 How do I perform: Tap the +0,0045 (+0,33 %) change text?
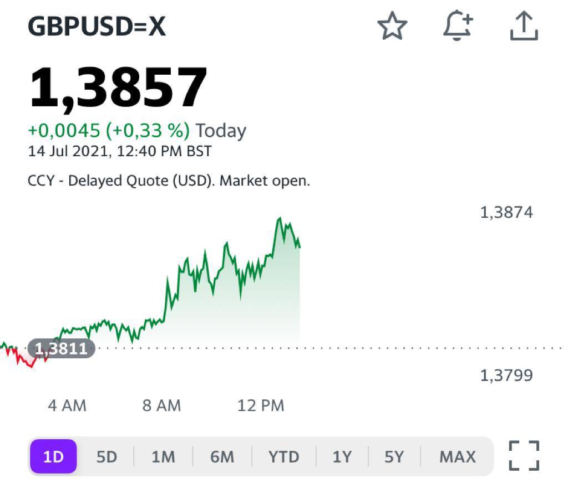(x=109, y=131)
